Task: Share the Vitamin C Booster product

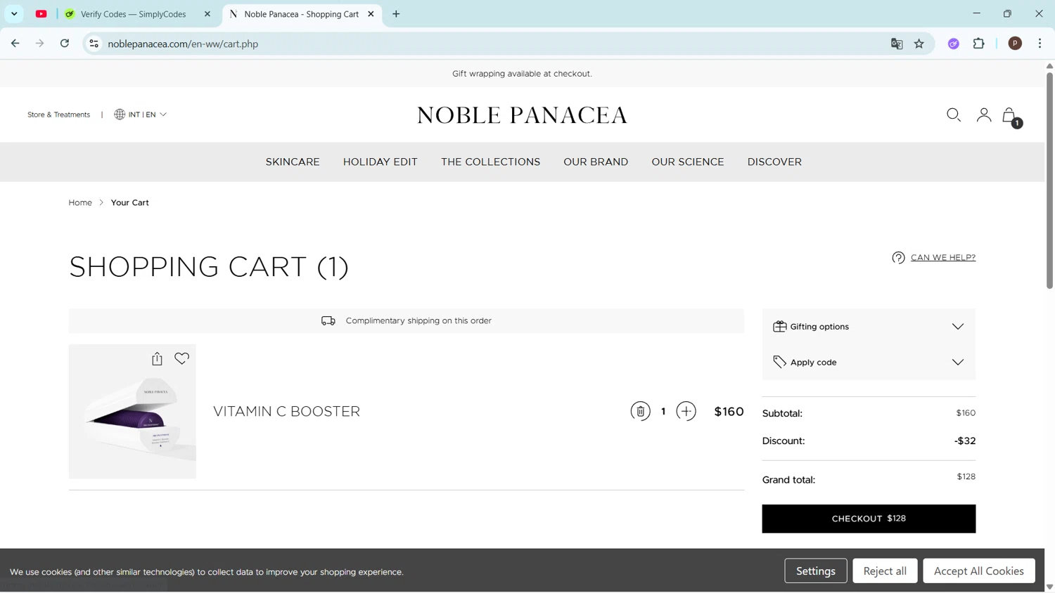Action: coord(157,358)
